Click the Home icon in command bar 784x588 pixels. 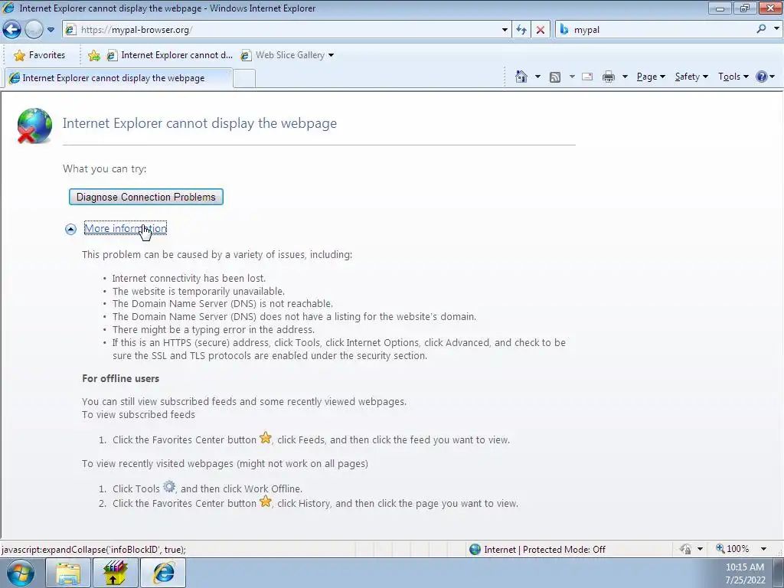(521, 77)
